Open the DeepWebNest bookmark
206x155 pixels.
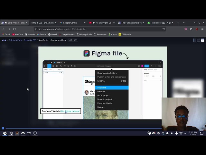click(67, 35)
